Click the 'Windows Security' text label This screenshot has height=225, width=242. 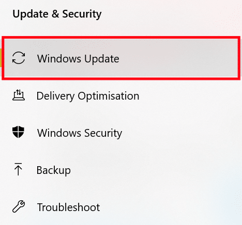pyautogui.click(x=80, y=133)
